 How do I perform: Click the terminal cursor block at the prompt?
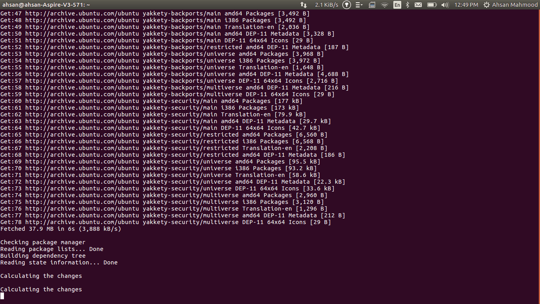(2, 296)
